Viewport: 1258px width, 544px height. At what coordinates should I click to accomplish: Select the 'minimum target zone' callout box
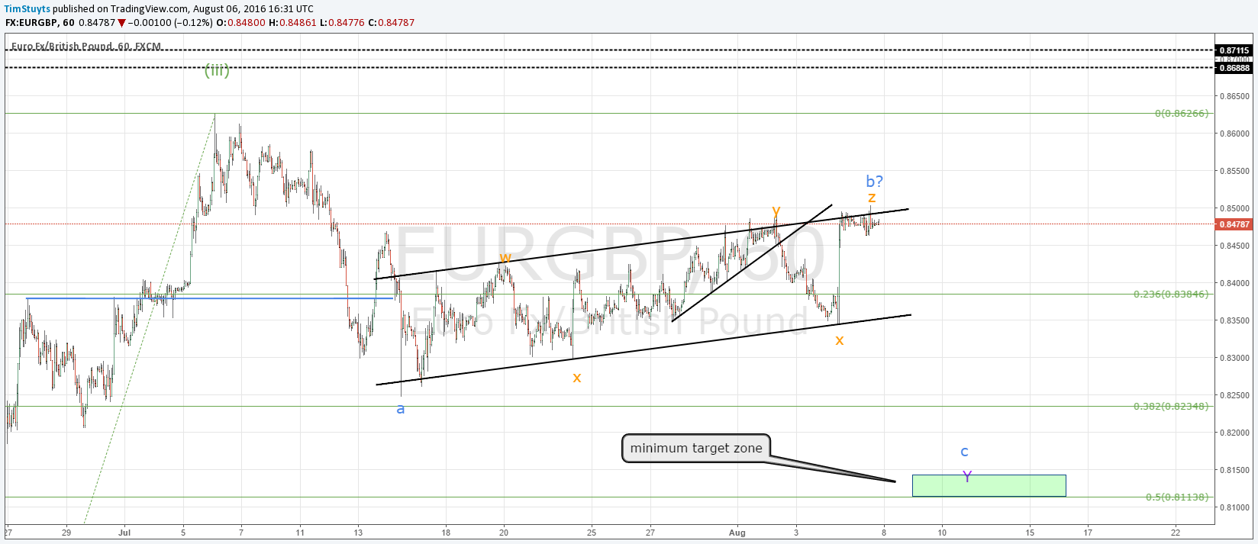(x=696, y=449)
